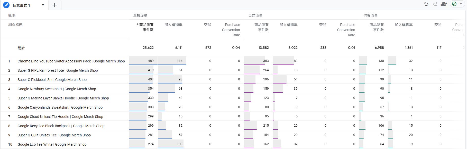Click Purchase Conversion Rate header under 自然流量

[x=346, y=30]
